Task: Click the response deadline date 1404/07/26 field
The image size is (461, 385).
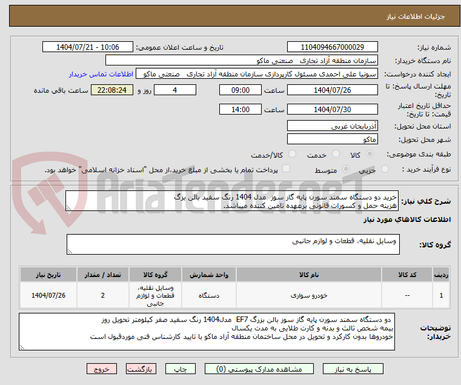Action: (x=332, y=90)
